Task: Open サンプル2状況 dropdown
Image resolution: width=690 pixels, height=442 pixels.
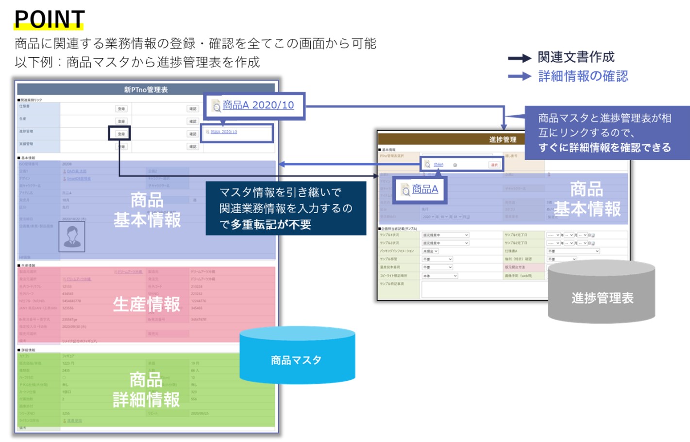Action: (x=445, y=243)
